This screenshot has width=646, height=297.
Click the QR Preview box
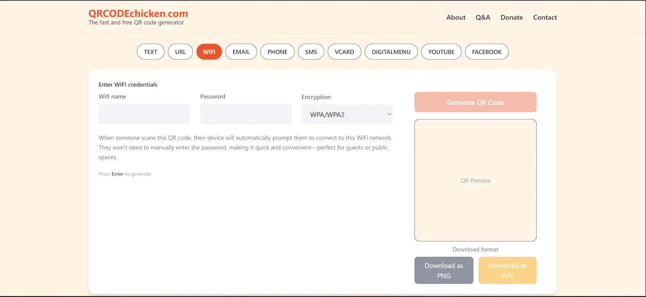tap(475, 180)
